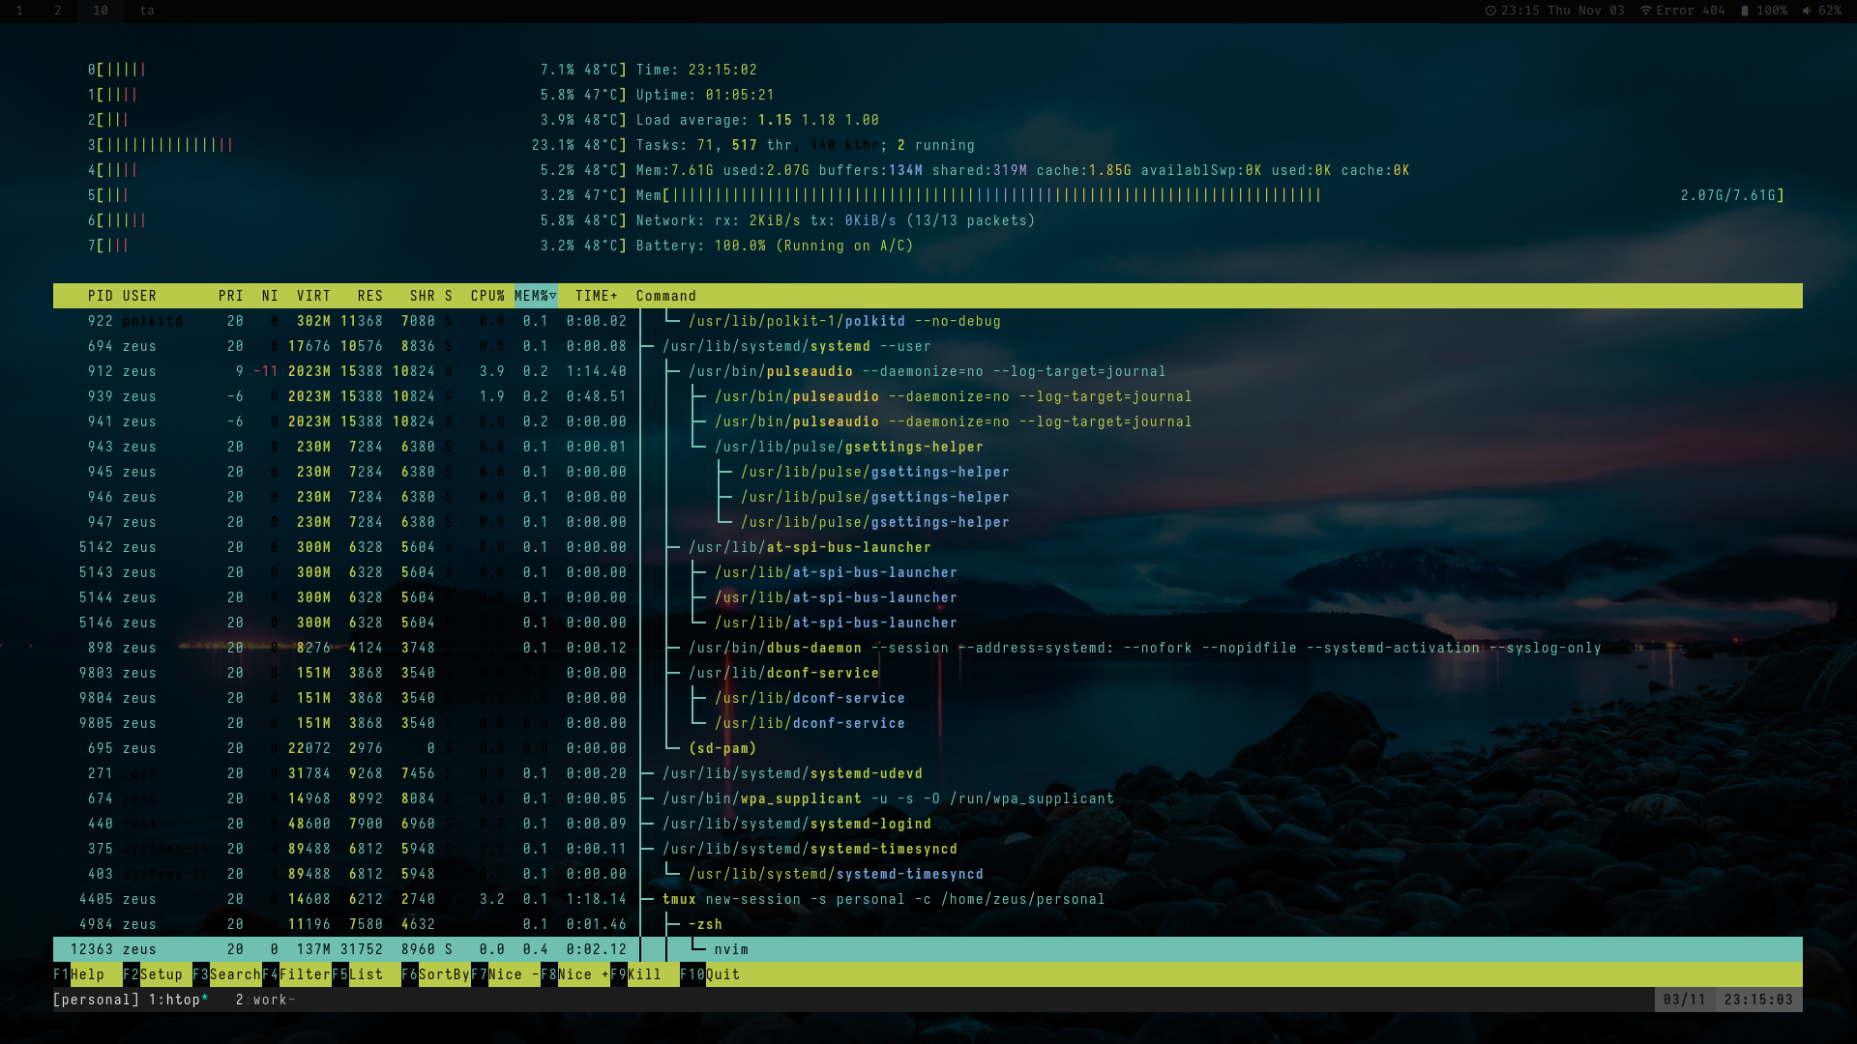
Task: Select the gsettings-helper process PID 943
Action: coord(928,447)
